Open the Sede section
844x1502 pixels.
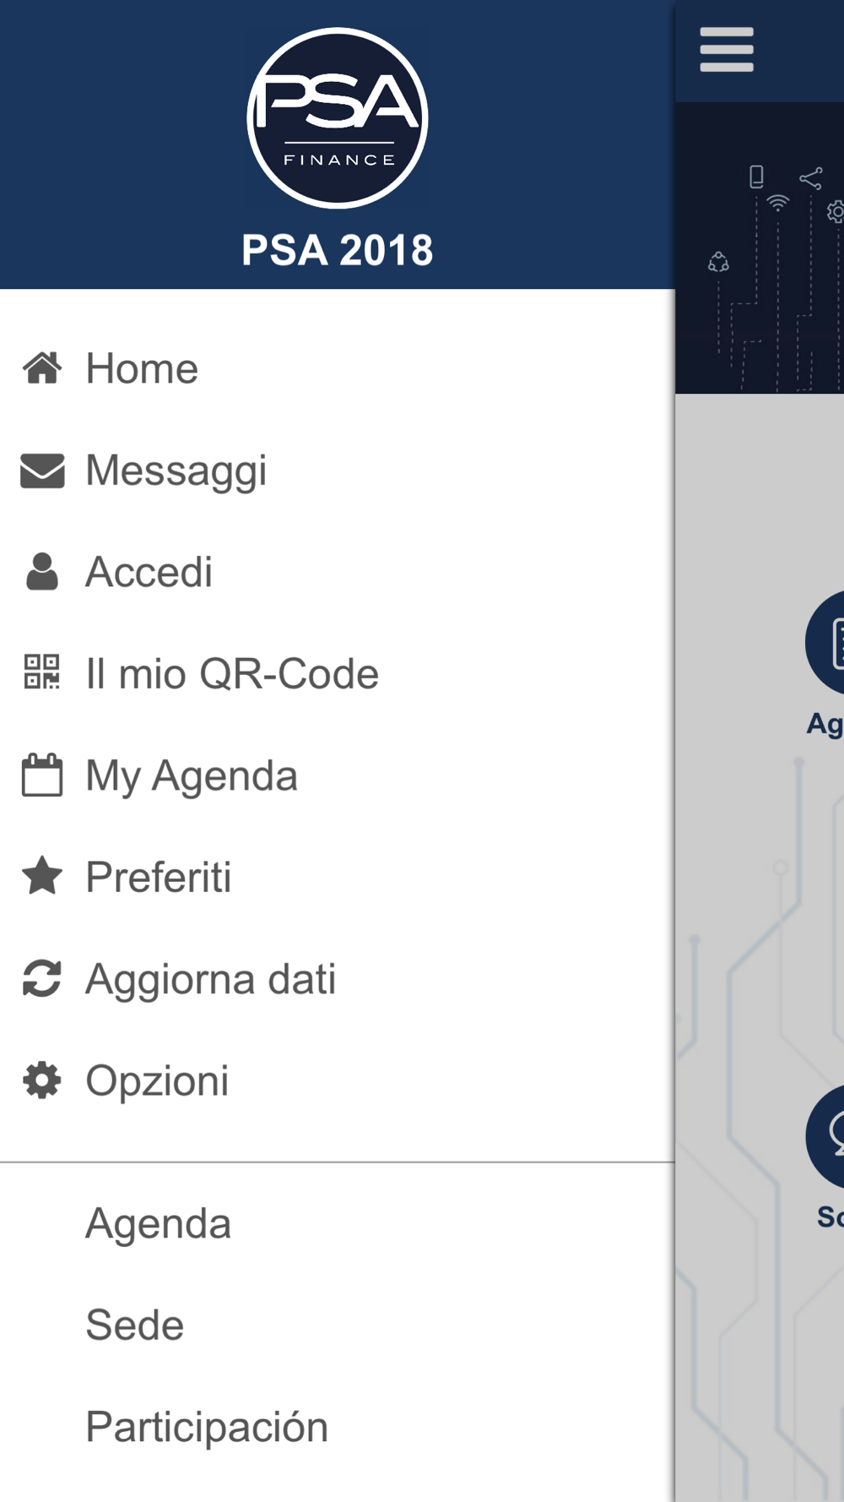(x=338, y=1325)
